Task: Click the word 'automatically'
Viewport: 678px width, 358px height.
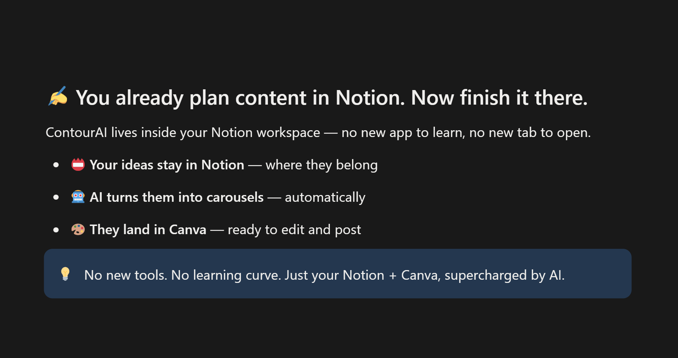Action: click(325, 198)
